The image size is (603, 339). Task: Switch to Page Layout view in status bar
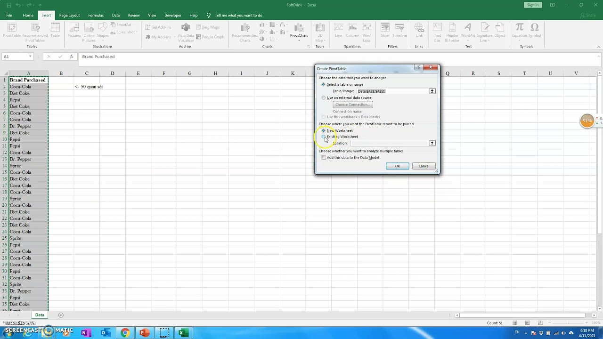tap(528, 323)
